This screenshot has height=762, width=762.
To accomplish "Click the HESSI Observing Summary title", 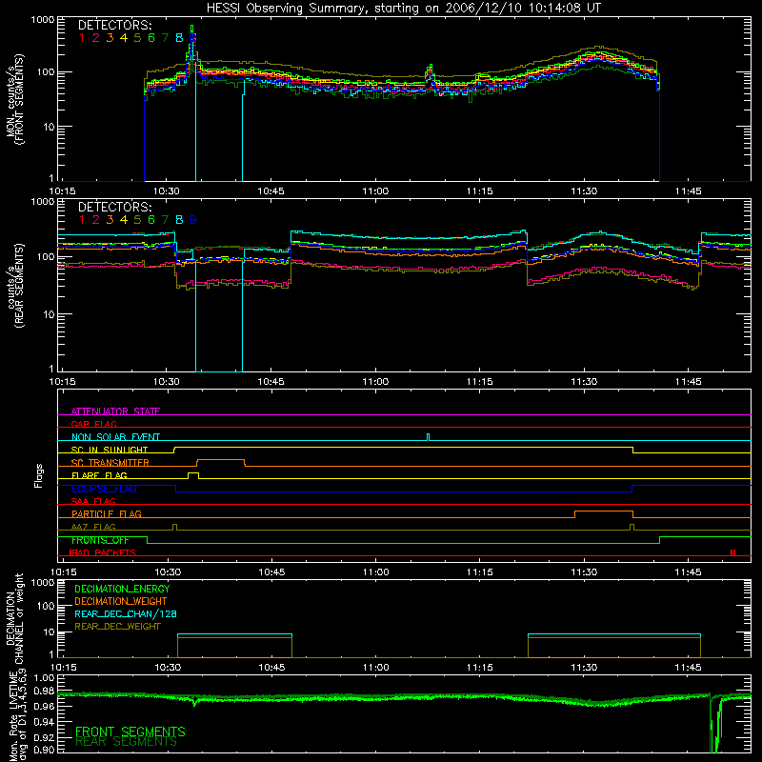I will 403,8.
